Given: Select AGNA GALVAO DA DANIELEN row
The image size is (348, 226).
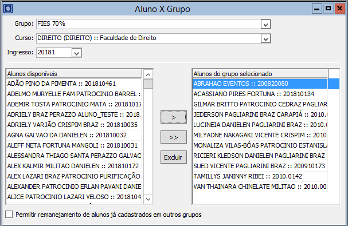Looking at the screenshot, I should 74,135.
